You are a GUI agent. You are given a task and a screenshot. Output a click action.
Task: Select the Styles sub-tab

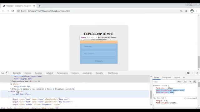pos(156,77)
